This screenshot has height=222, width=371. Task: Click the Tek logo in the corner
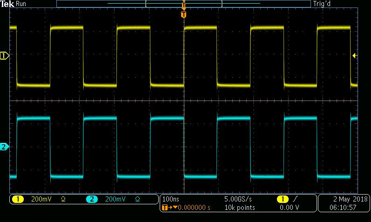(7, 4)
